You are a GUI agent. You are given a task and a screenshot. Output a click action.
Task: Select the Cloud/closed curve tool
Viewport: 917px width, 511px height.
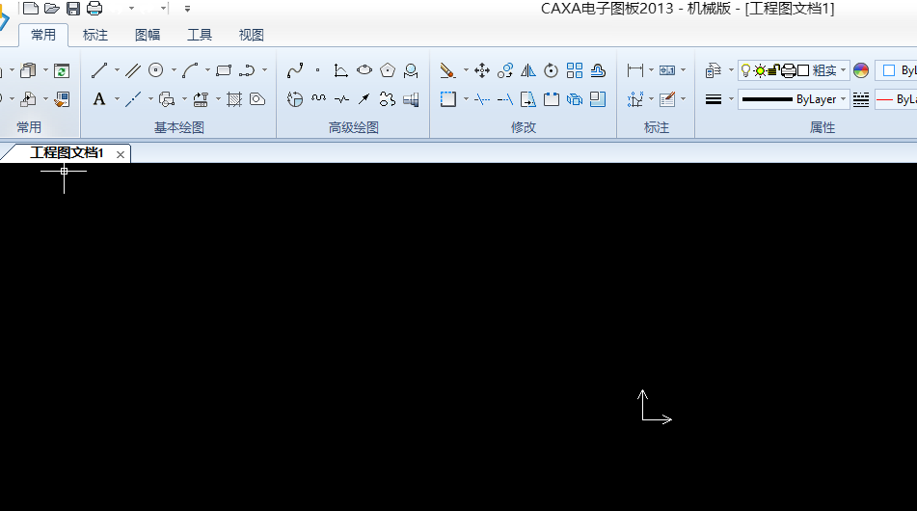[388, 99]
